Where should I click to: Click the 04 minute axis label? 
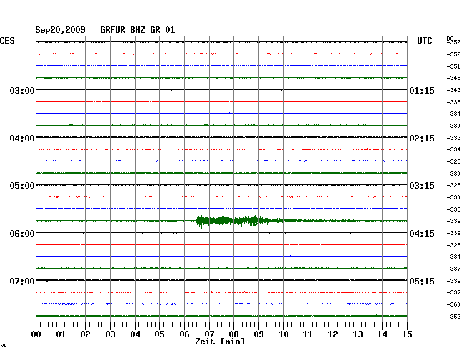tap(135, 334)
